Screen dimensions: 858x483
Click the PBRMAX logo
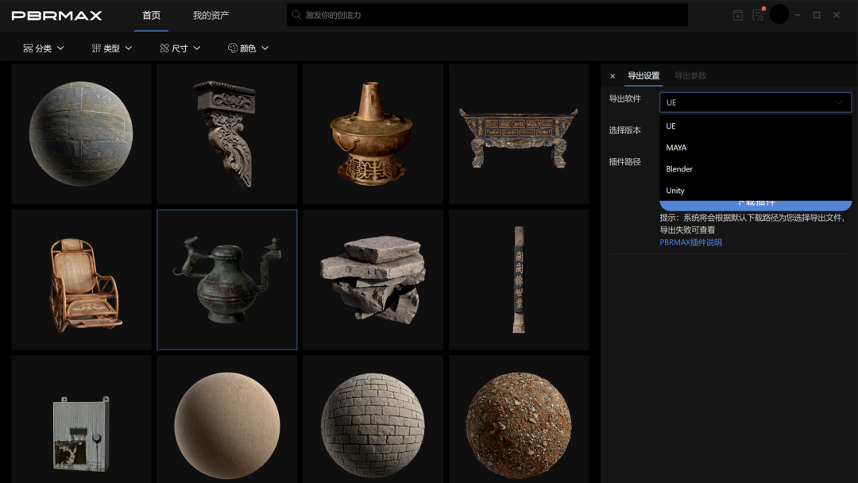56,15
